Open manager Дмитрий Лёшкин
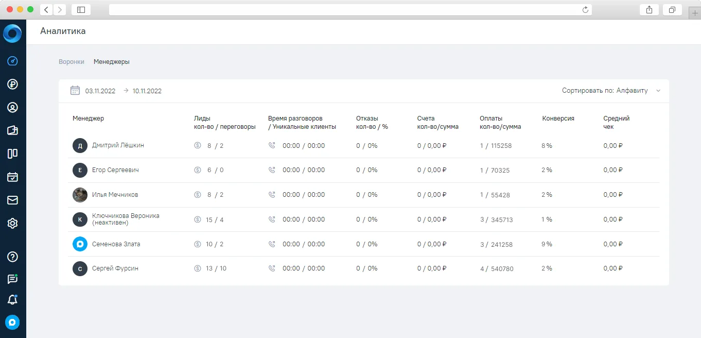Screen dimensions: 701x338 [x=118, y=145]
